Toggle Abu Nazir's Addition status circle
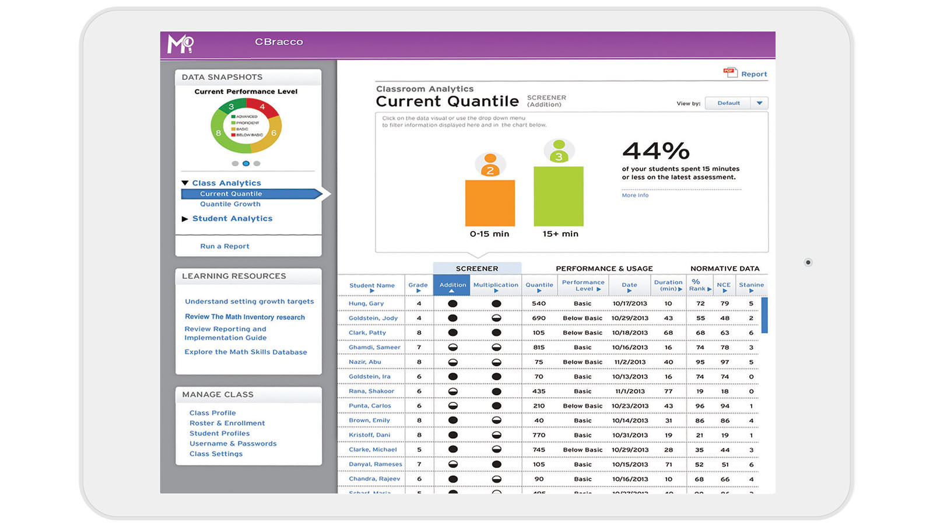The width and height of the screenshot is (933, 525). (x=452, y=362)
